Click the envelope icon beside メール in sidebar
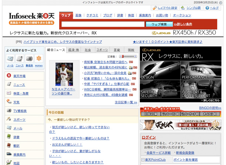226x165 pixels. tap(9, 128)
